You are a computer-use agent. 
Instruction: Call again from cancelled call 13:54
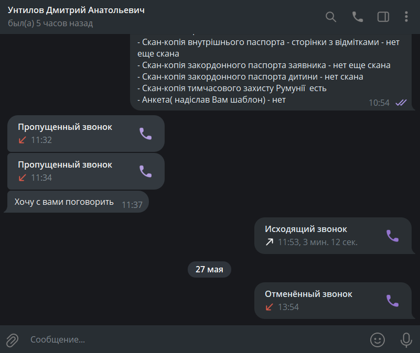392,301
